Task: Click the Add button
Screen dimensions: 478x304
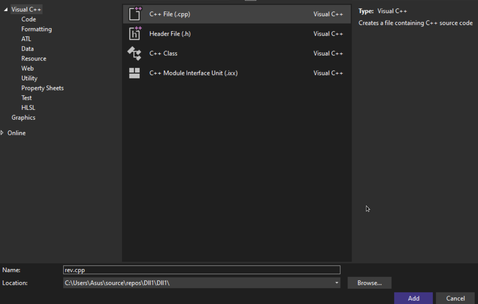Action: click(413, 298)
